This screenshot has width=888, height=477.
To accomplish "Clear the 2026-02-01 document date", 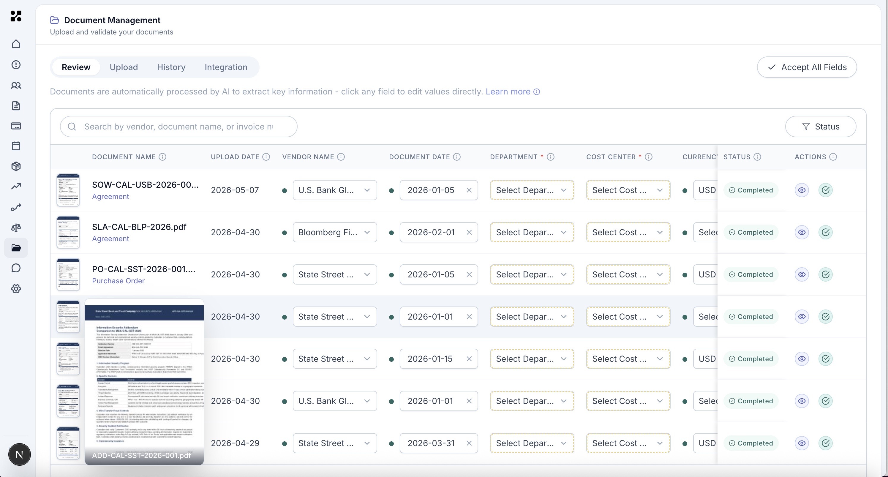I will 469,232.
